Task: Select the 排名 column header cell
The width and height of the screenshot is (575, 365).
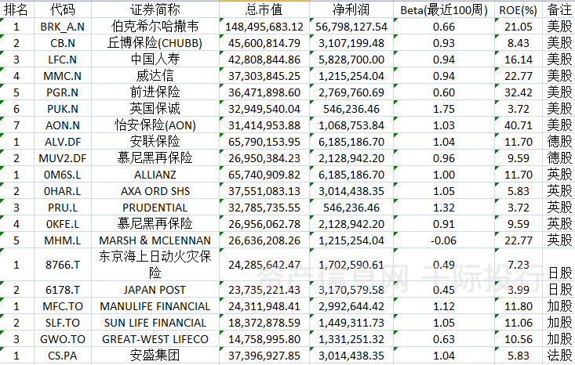Action: 17,9
